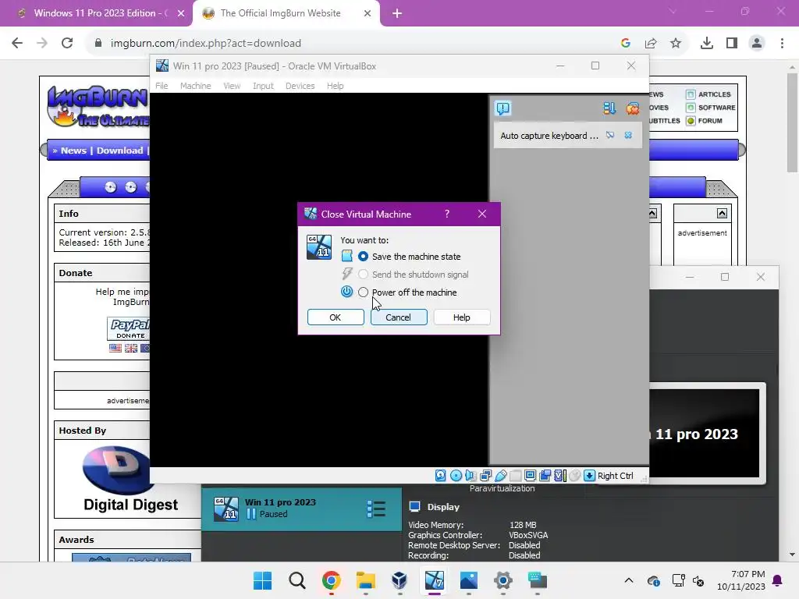Open the Win 11 pro 2023 machine tools list menu
Screen dimensions: 799x599
376,509
